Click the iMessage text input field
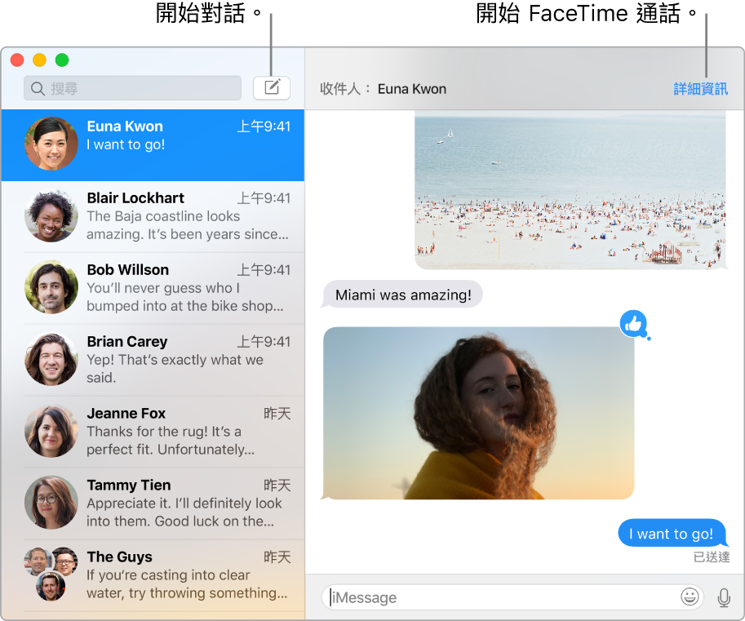745x621 pixels. click(490, 597)
